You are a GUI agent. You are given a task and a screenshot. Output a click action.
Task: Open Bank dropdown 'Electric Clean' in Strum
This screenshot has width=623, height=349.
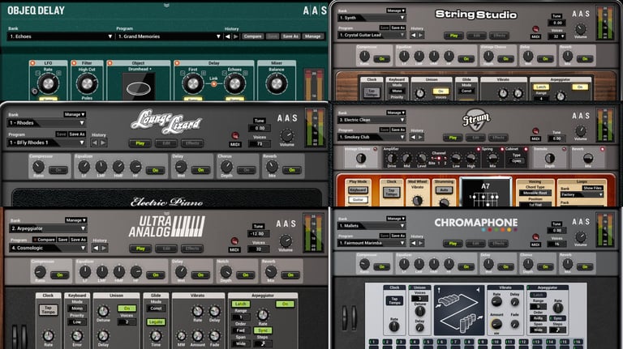point(372,120)
